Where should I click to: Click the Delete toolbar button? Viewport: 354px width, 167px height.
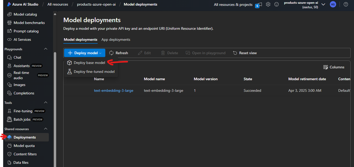tap(169, 53)
